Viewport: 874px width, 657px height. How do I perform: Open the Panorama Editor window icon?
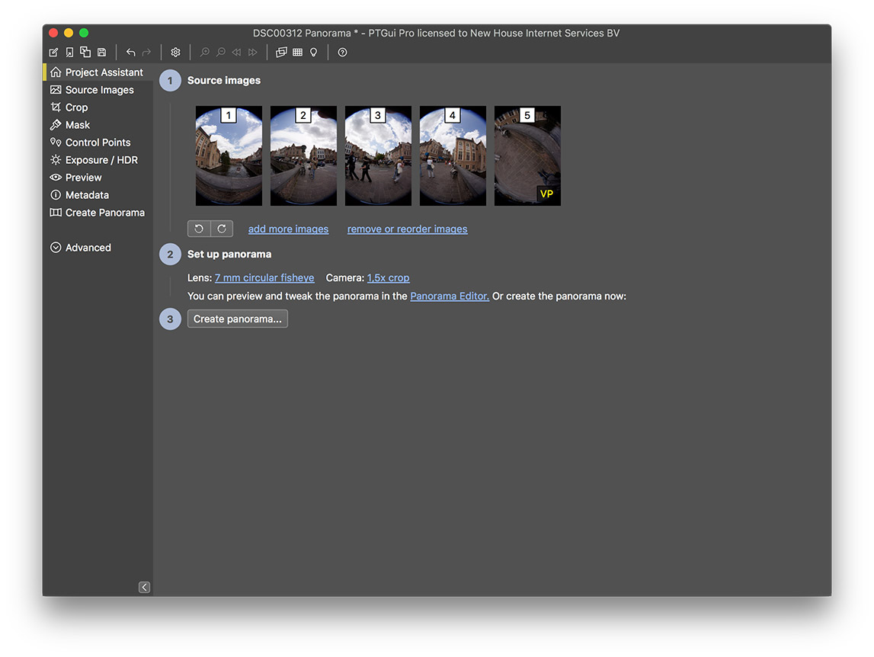tap(281, 53)
